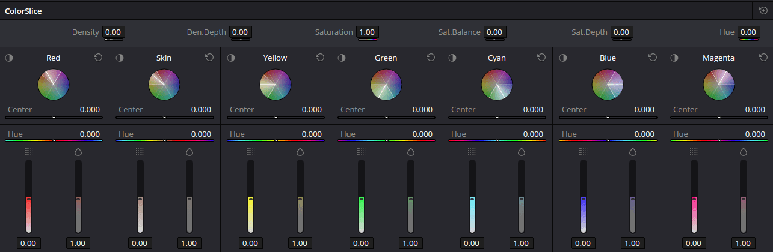773x252 pixels.
Task: Click the Magenta color wheel
Action: tap(719, 84)
